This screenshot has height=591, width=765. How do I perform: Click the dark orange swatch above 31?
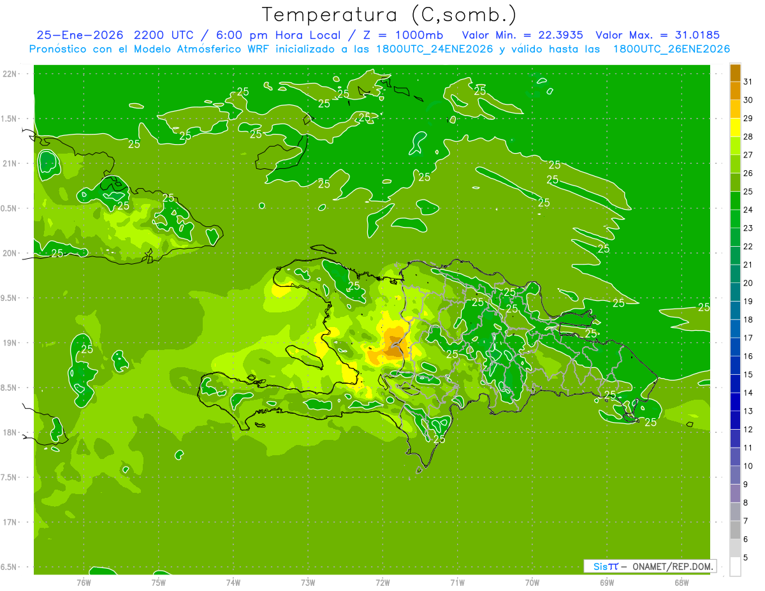[735, 73]
